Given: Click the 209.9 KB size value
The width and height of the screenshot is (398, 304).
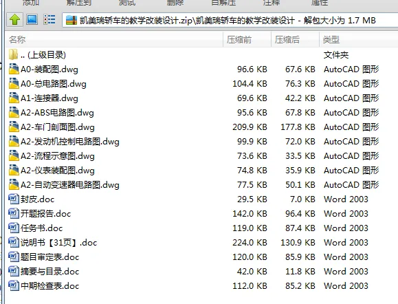Looking at the screenshot, I should tap(250, 127).
